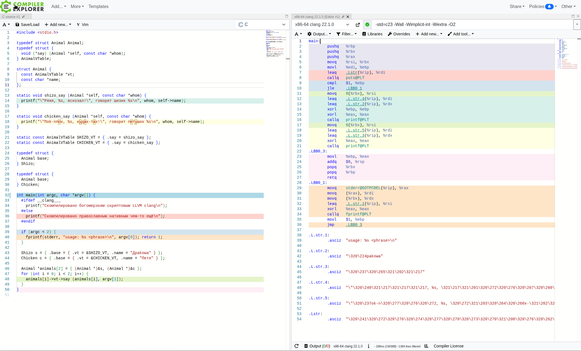Click '#endif' on source line 37

pyautogui.click(x=28, y=221)
